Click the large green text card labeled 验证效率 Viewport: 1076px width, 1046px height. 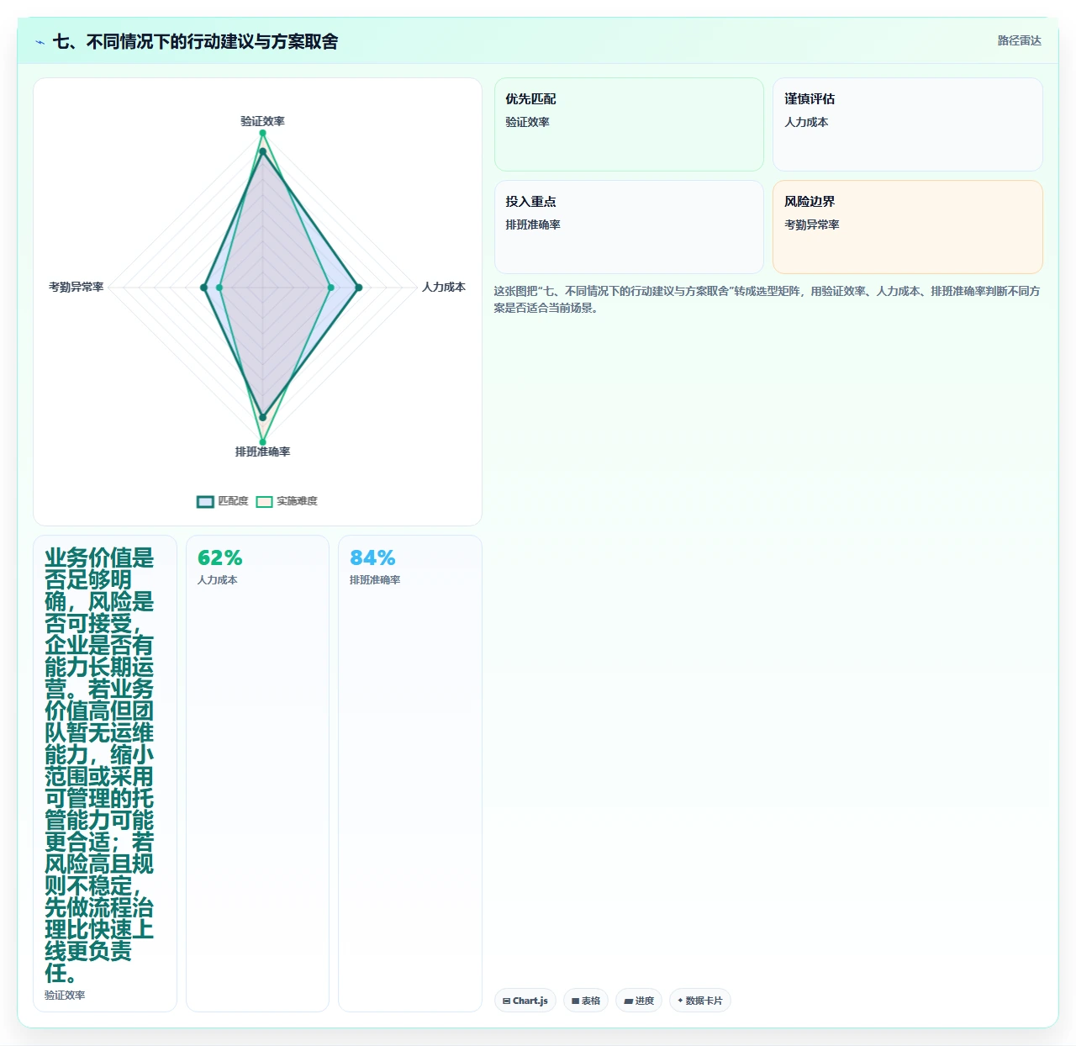click(105, 774)
